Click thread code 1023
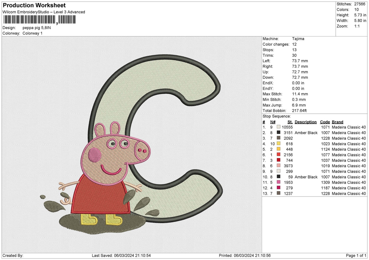 coord(325,144)
